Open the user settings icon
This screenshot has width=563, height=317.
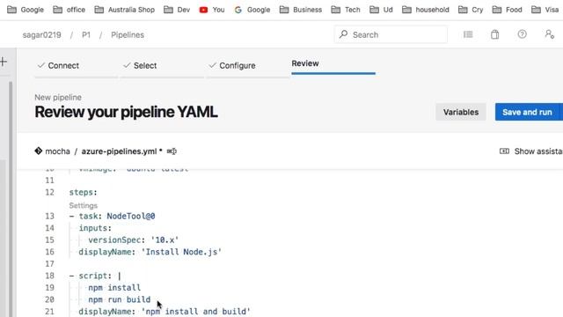tap(549, 34)
